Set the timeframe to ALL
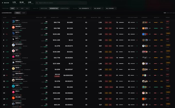Screen dimensions: 175x108 click(x=27, y=8)
